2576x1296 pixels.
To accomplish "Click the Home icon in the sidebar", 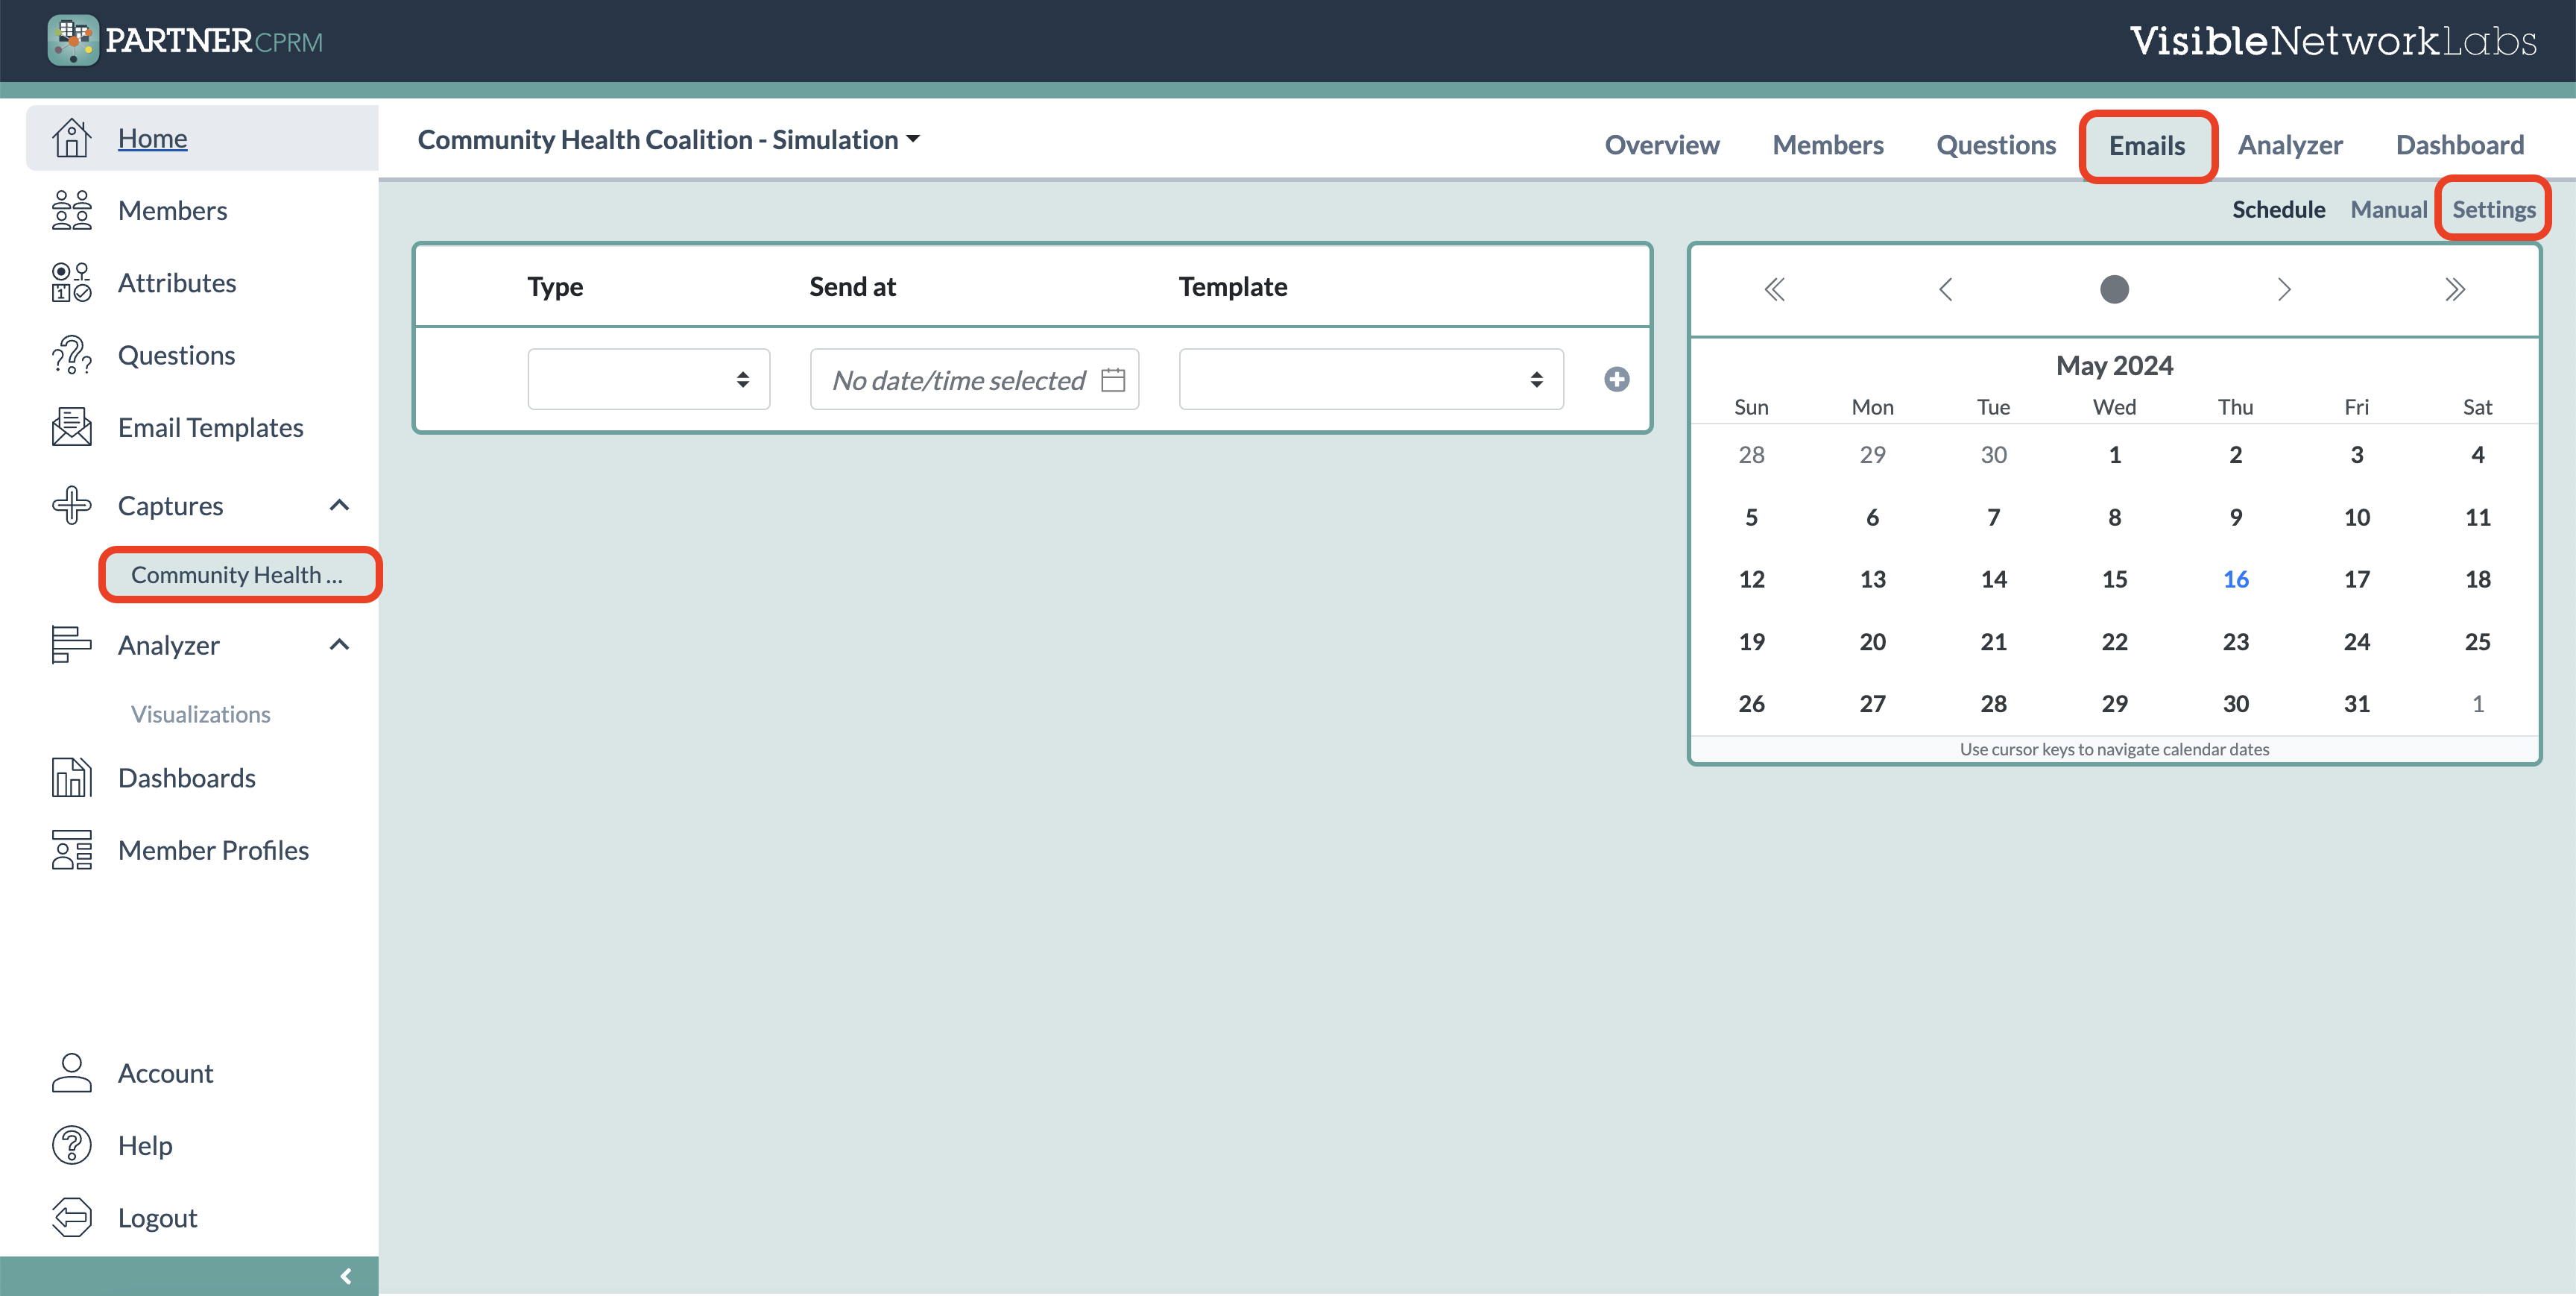I will pyautogui.click(x=71, y=137).
